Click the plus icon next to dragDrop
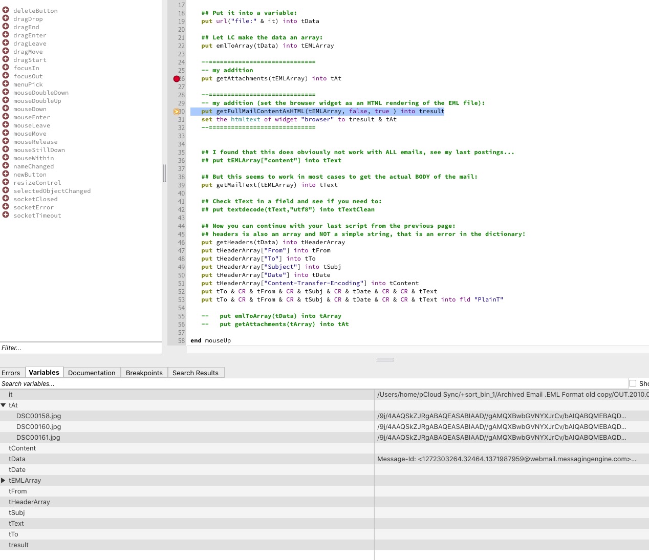 coord(6,18)
